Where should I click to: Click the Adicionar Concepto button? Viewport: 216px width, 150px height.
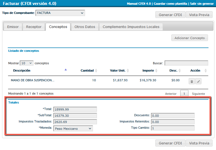190,38
